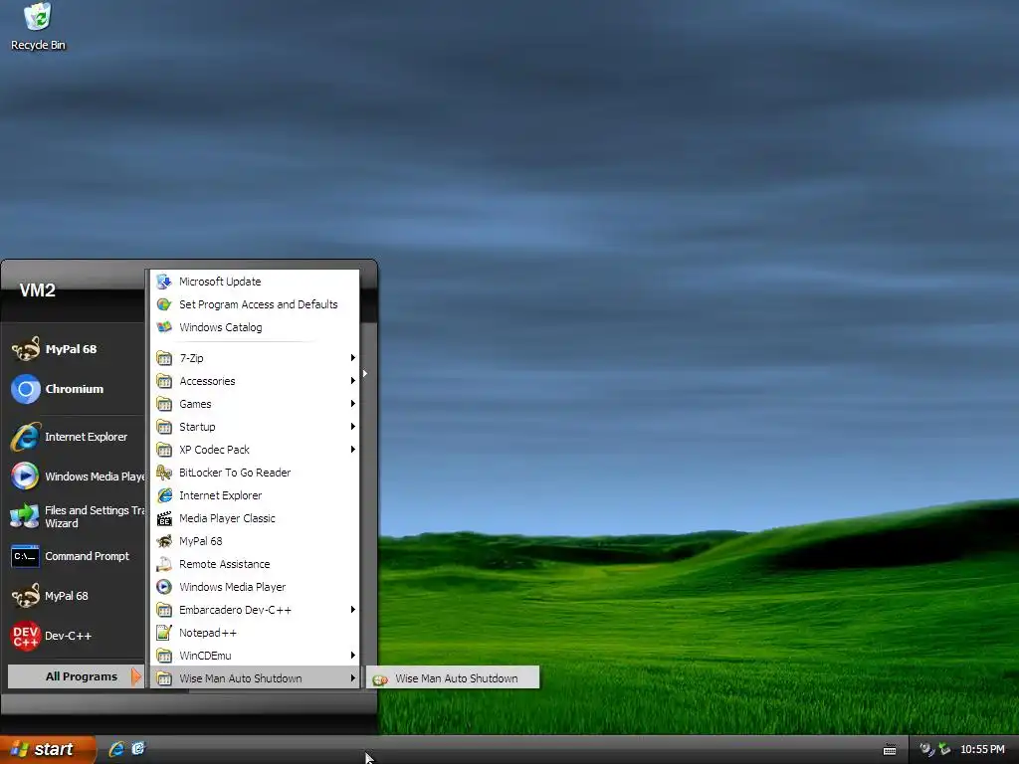Open Windows Catalog shortcut
The image size is (1019, 764).
[255, 327]
